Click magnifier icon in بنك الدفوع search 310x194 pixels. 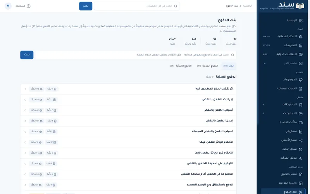232,55
